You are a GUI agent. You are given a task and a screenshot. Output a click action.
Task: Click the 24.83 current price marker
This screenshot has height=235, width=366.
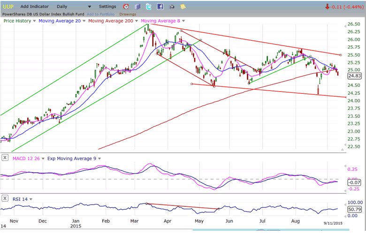(x=354, y=76)
